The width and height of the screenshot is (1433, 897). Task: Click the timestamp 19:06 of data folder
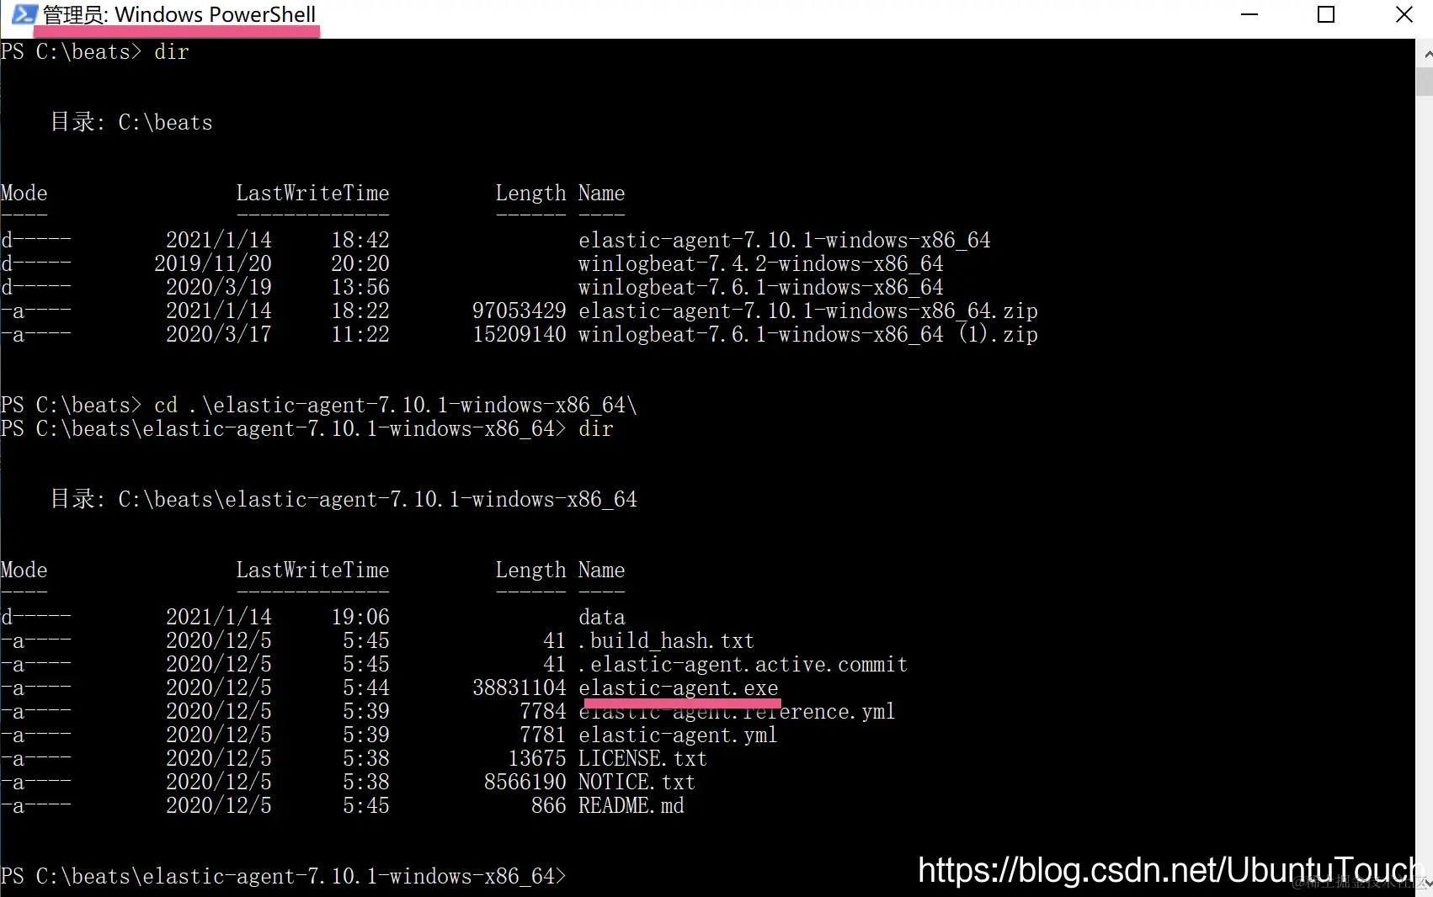360,617
